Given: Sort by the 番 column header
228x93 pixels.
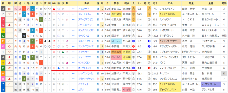Looking at the screenshot, I should pyautogui.click(x=3, y=3).
